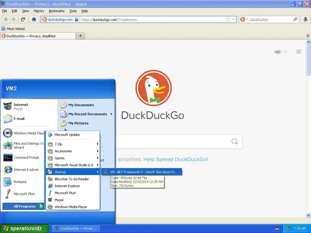Click the duckduckgo.com identity label
311x233 pixels.
(x=60, y=19)
